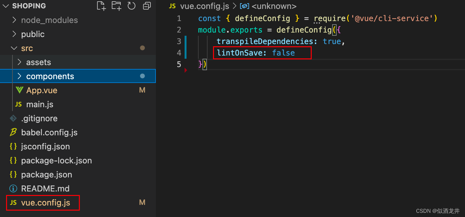Create a new file in Explorer

[x=101, y=6]
